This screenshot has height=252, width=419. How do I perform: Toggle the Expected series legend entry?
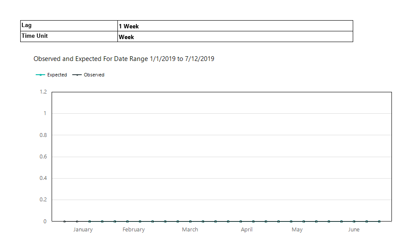point(51,75)
